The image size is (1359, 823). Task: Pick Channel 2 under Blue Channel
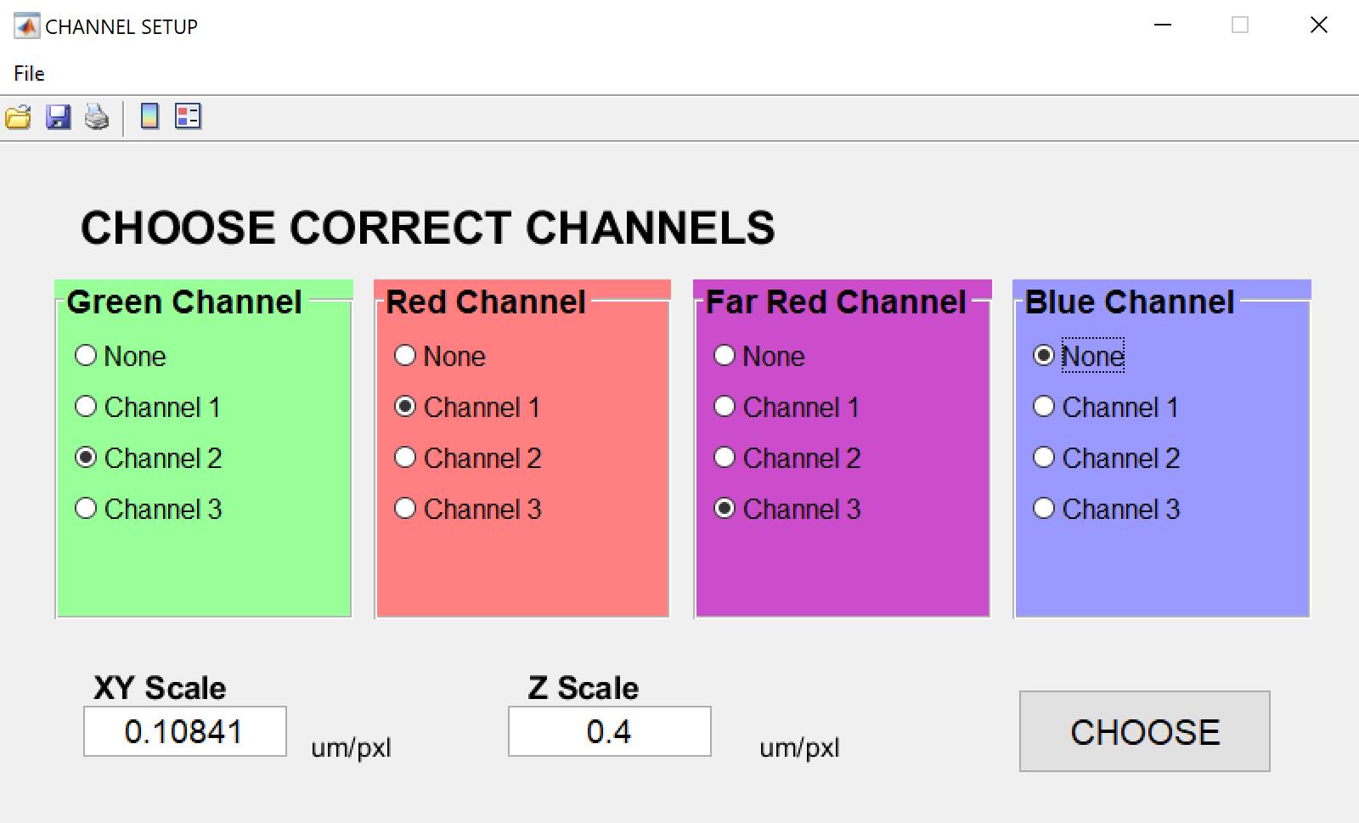[x=1044, y=458]
